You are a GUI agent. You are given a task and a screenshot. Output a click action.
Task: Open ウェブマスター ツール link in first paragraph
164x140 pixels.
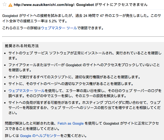point(59,28)
